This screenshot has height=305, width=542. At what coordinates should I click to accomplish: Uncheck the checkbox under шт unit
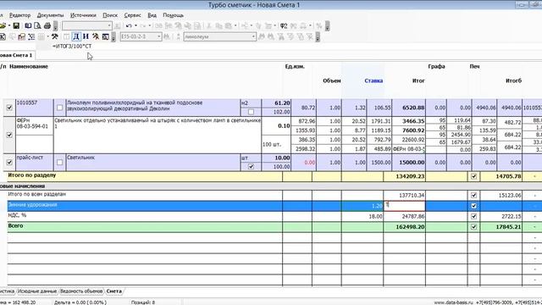[x=251, y=167]
